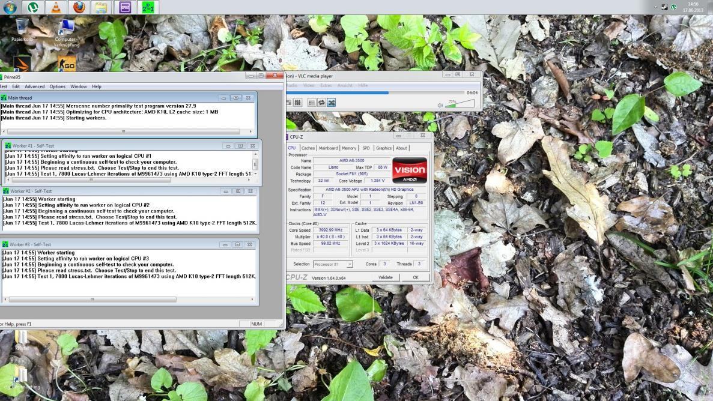Click Worker #3 Self-Test window icon
The width and height of the screenshot is (713, 401).
[5, 244]
